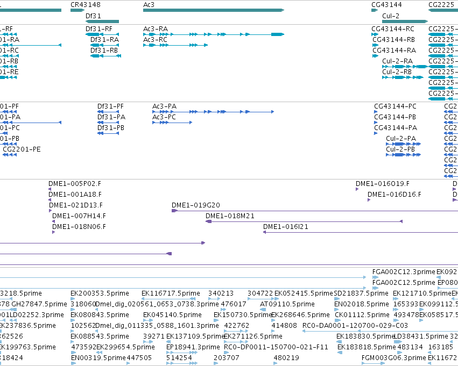Click BAC end DME1-021D13.F

point(76,206)
